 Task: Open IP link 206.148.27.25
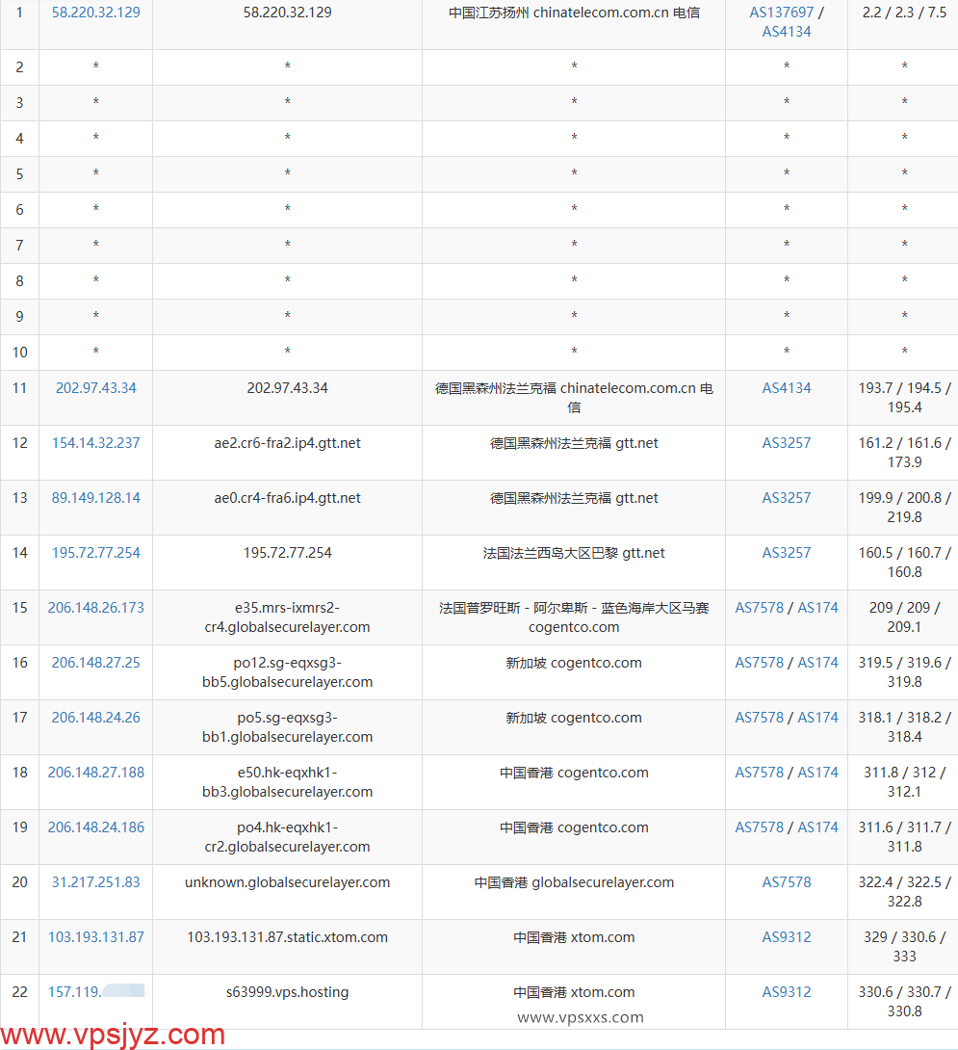[95, 663]
